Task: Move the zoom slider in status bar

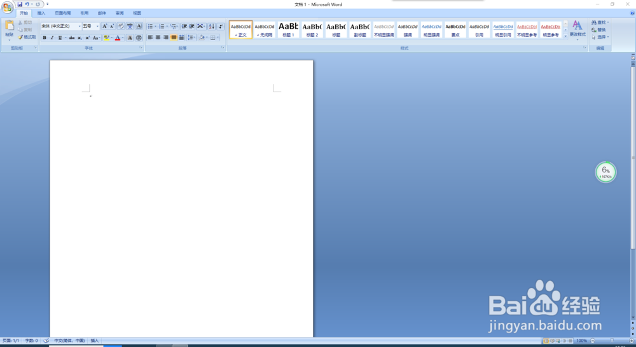Action: [612, 341]
